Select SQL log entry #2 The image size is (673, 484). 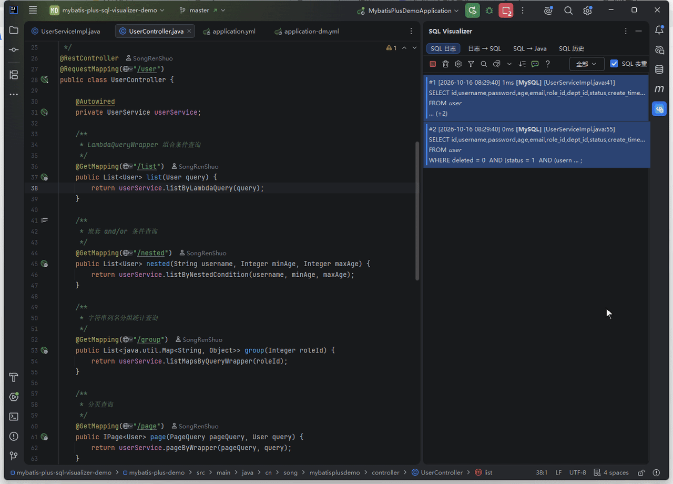tap(537, 145)
